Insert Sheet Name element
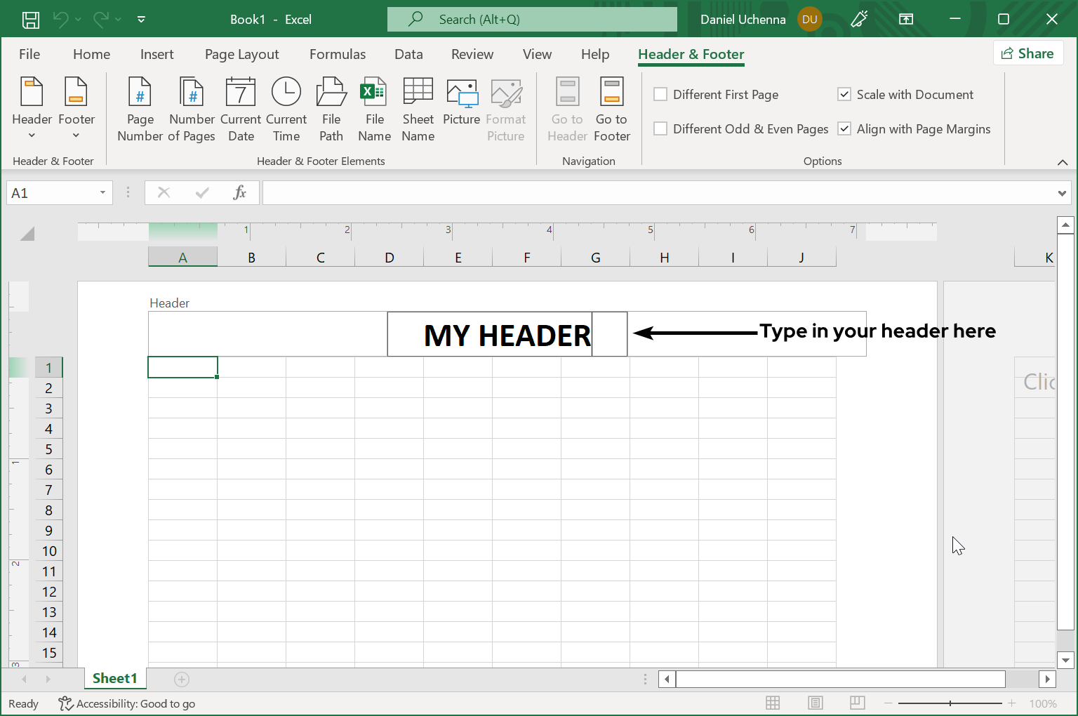The height and width of the screenshot is (716, 1078). (418, 110)
